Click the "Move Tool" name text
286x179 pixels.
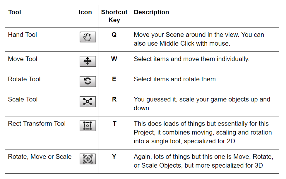pyautogui.click(x=23, y=59)
